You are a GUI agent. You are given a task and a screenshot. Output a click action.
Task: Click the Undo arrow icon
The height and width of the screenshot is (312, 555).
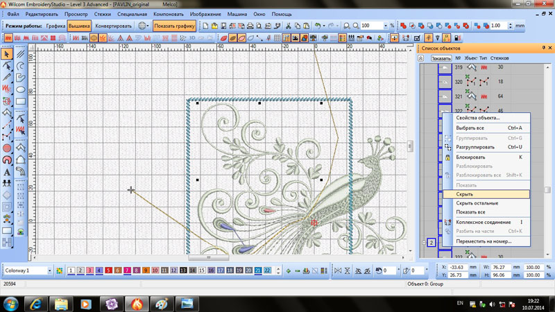(x=318, y=26)
